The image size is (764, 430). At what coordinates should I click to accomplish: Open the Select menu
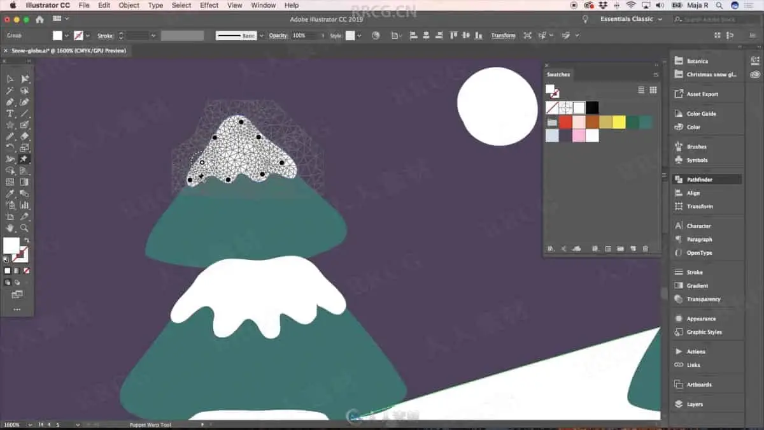(x=181, y=5)
